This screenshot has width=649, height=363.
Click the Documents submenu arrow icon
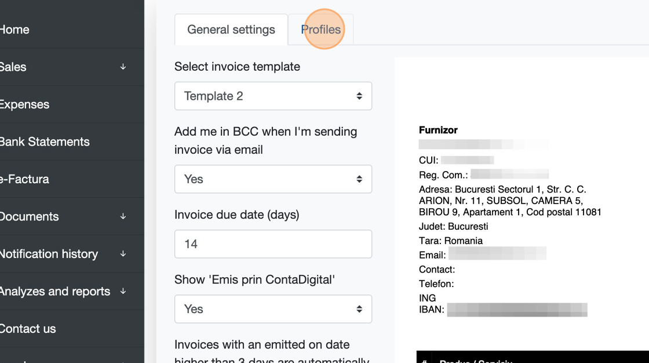point(123,217)
